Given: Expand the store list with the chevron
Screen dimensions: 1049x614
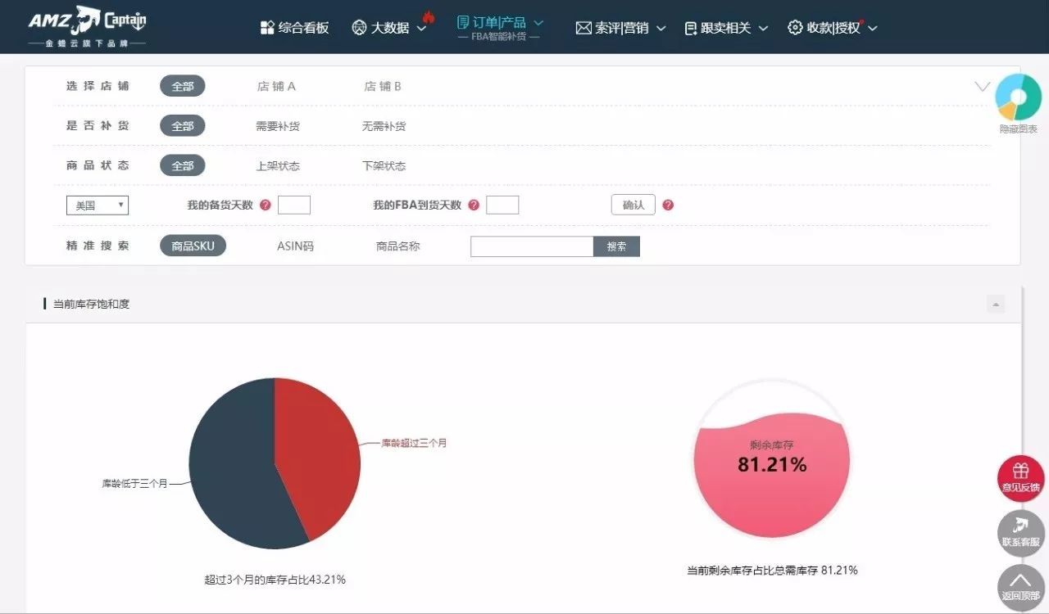Looking at the screenshot, I should coord(981,85).
